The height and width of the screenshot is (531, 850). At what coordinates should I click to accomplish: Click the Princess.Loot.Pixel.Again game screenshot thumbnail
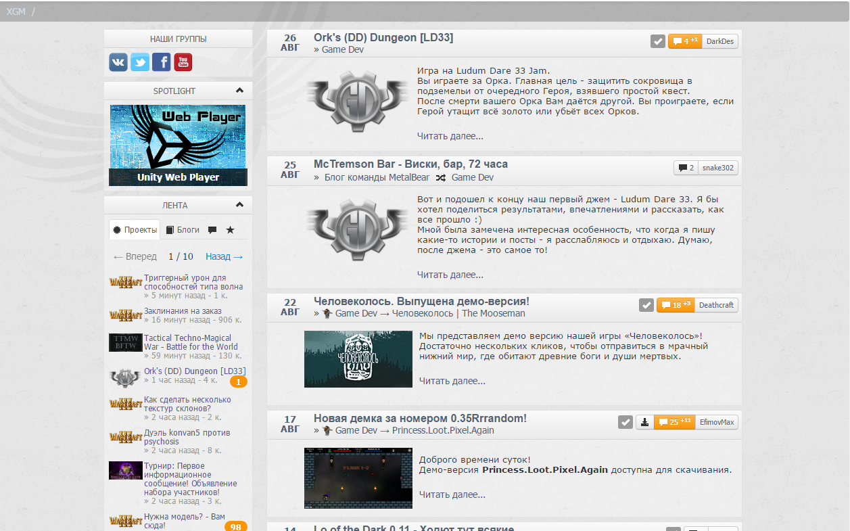pos(358,478)
